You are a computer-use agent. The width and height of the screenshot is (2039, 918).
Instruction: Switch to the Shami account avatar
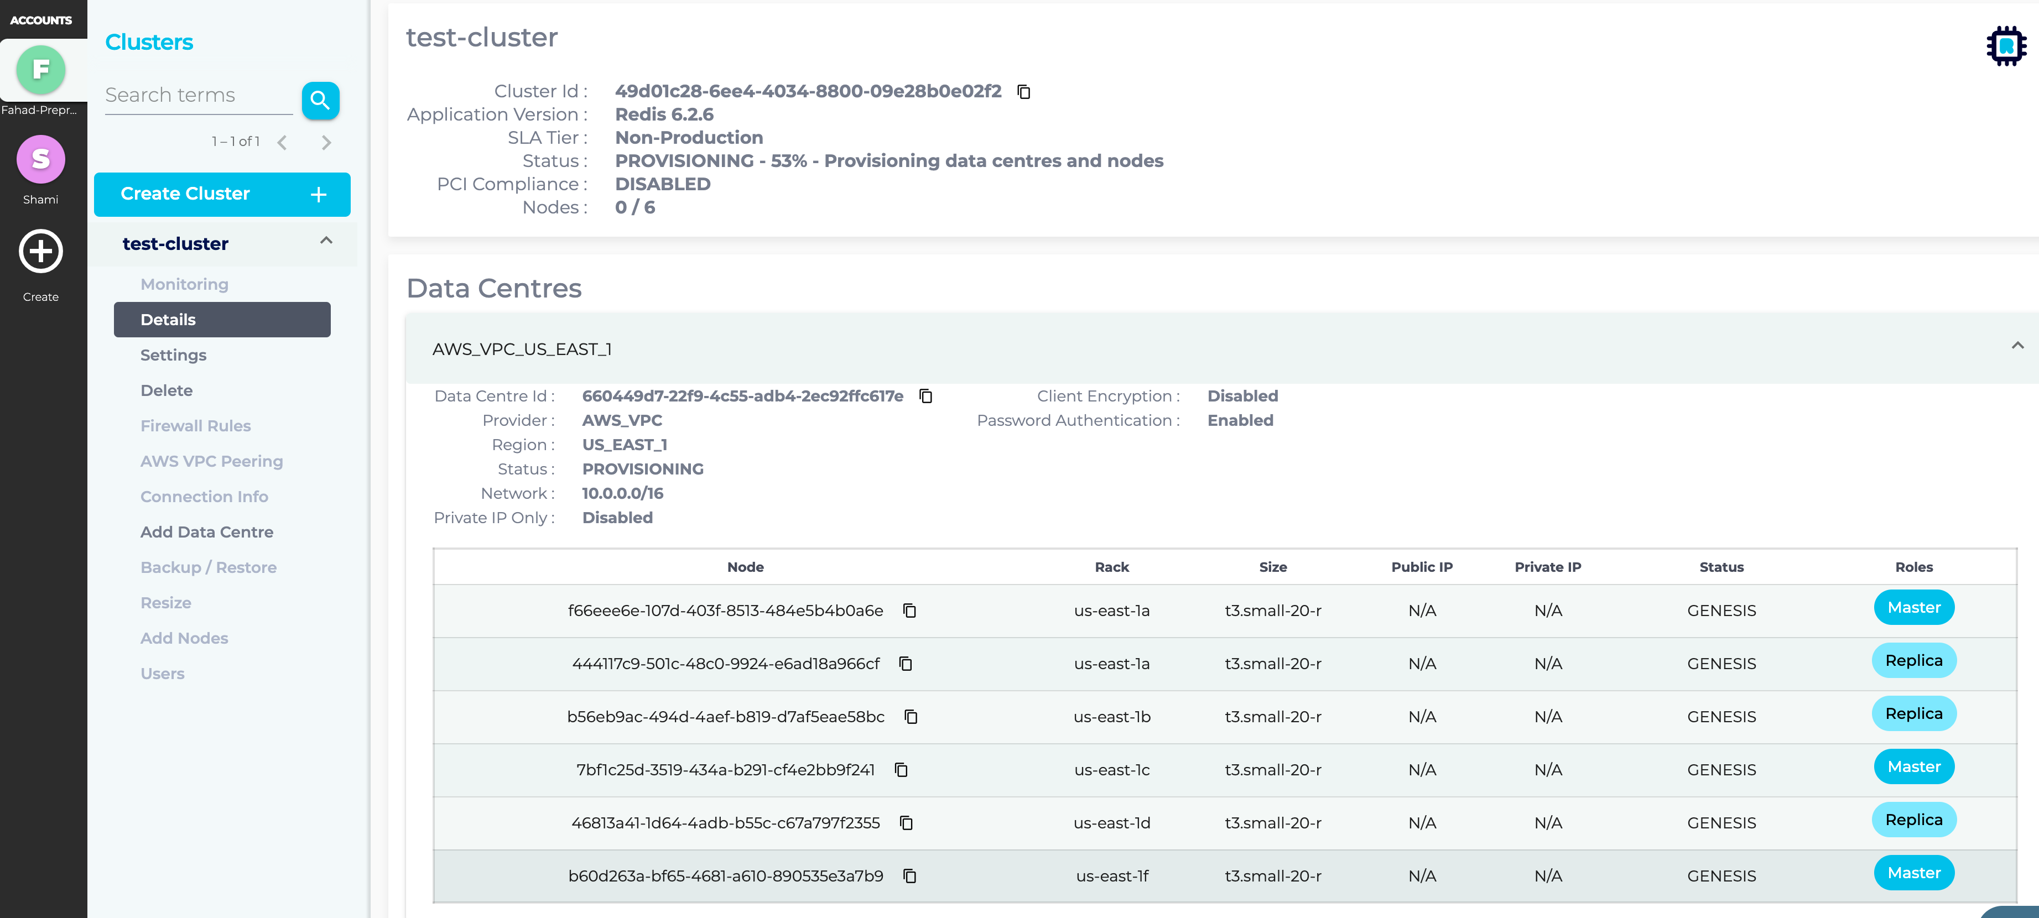click(x=40, y=159)
